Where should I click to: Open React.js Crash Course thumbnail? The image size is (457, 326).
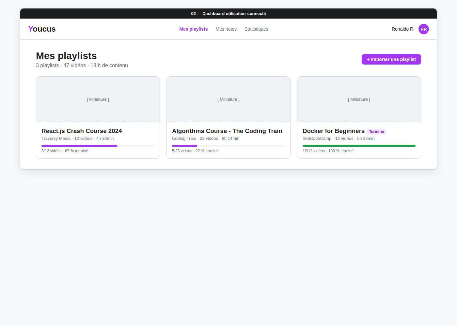[98, 99]
